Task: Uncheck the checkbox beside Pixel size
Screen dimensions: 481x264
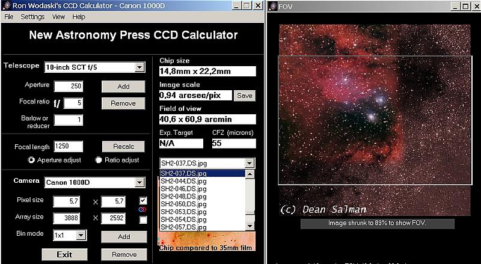Action: tap(142, 200)
